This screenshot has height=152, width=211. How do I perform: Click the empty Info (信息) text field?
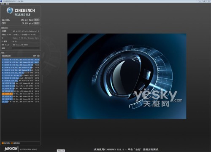(x=26, y=48)
